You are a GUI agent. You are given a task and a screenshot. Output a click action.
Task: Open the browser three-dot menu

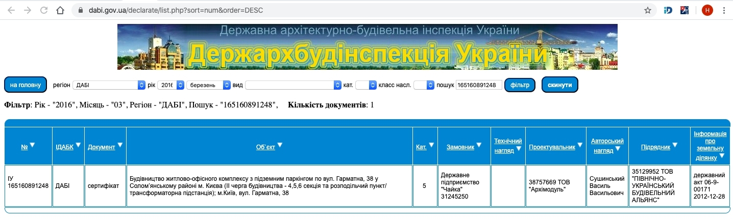[x=724, y=10]
